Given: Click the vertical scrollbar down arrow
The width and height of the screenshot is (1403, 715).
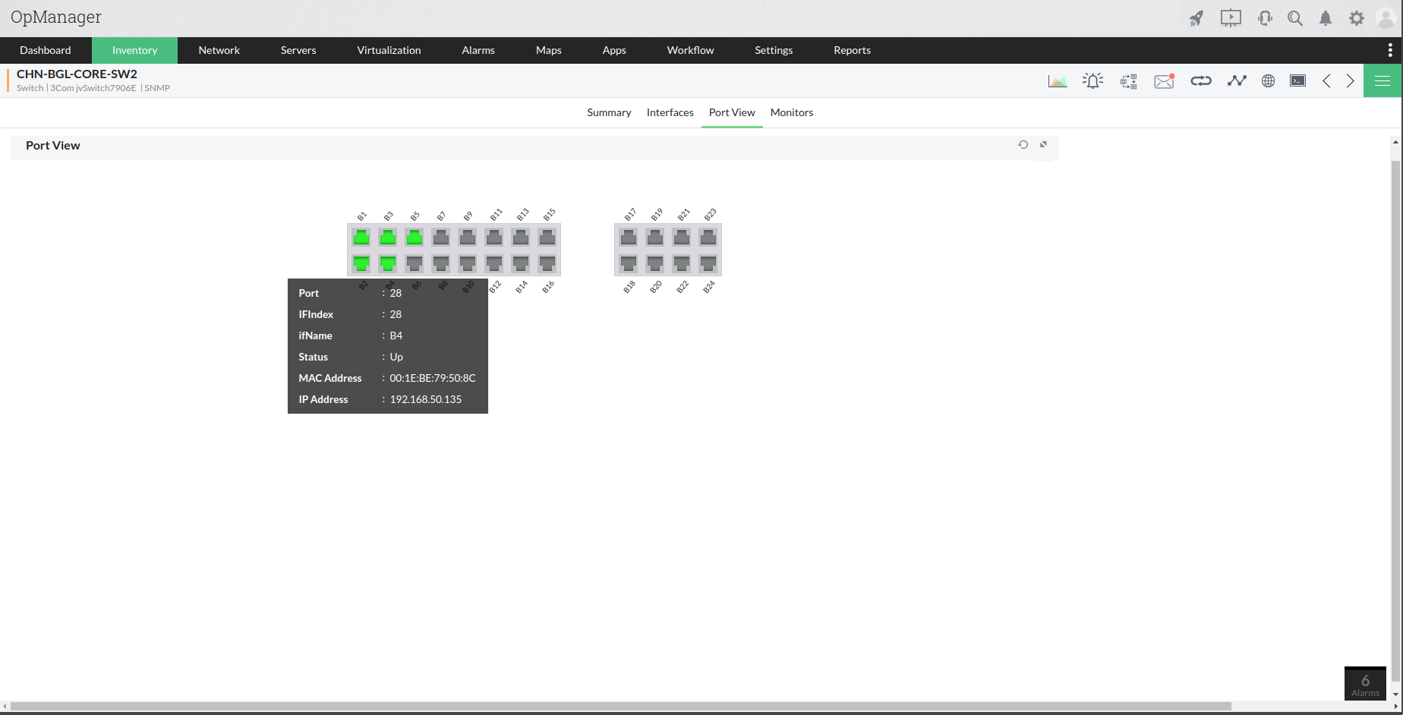Looking at the screenshot, I should [x=1395, y=695].
